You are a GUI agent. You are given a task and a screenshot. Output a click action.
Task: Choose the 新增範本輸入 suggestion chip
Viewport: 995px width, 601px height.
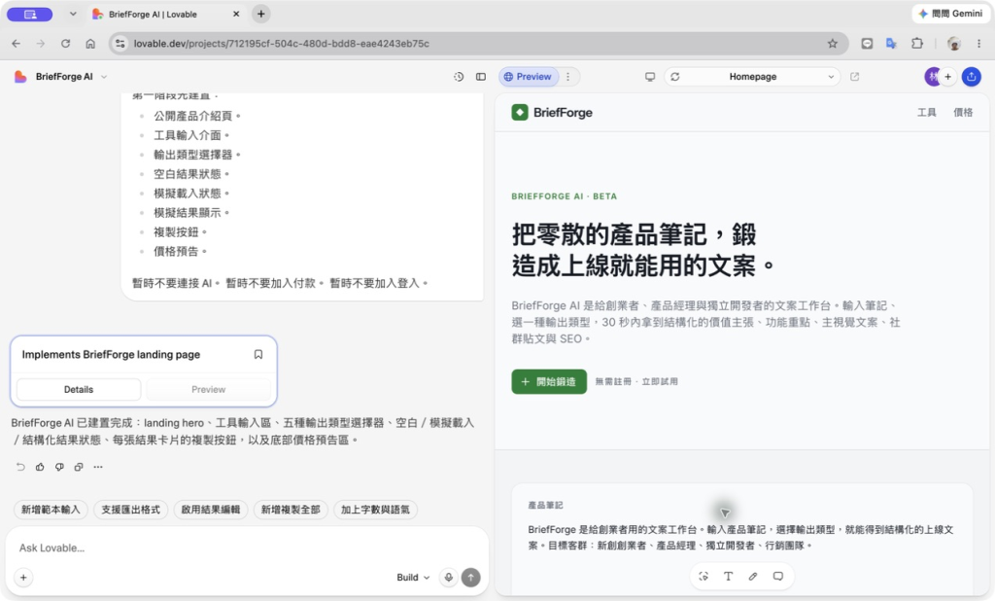[51, 510]
